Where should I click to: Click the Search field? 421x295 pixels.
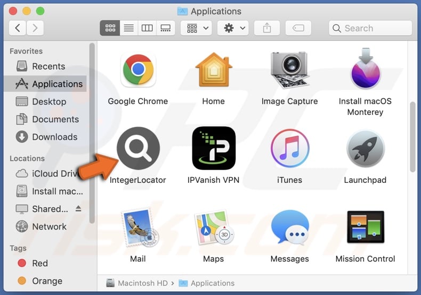point(370,28)
